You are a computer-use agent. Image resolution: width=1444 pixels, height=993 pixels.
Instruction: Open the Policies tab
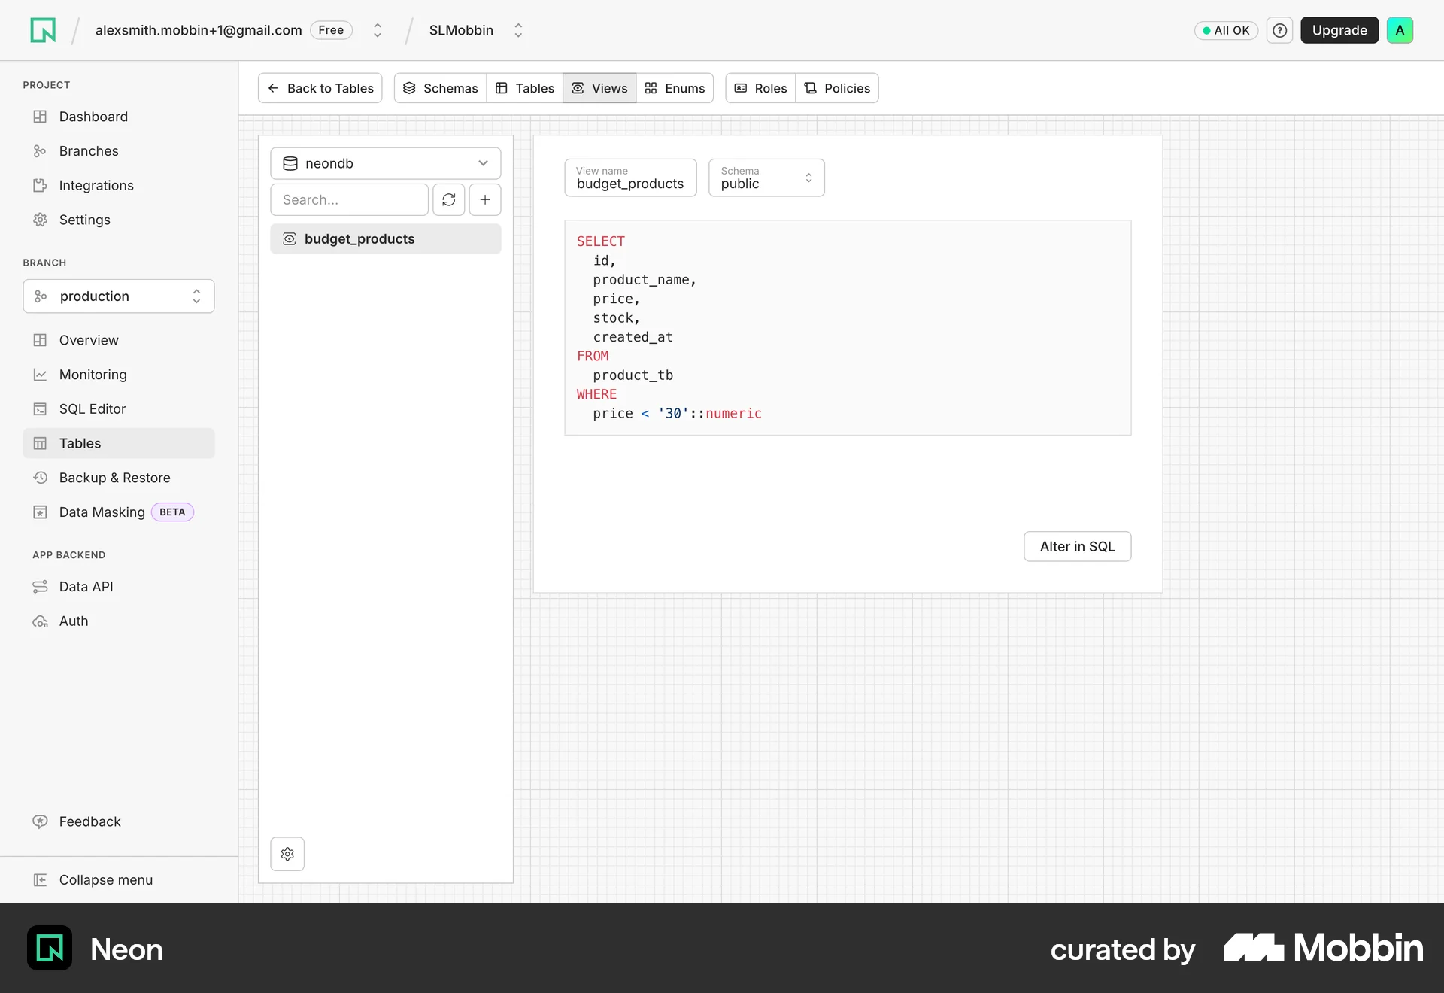pyautogui.click(x=837, y=88)
